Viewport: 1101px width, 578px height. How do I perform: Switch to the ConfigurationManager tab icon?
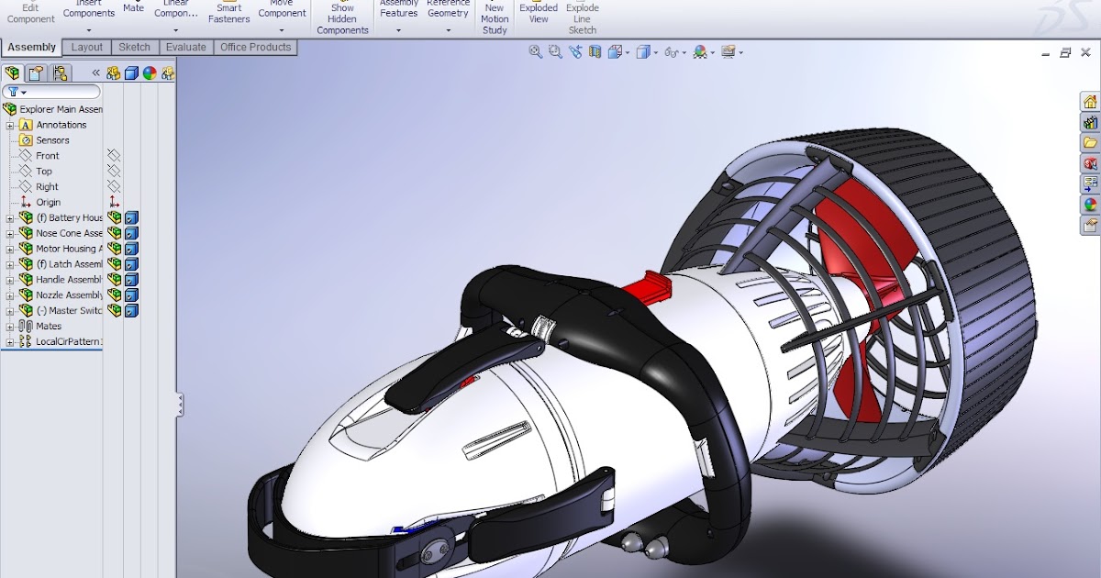(60, 73)
